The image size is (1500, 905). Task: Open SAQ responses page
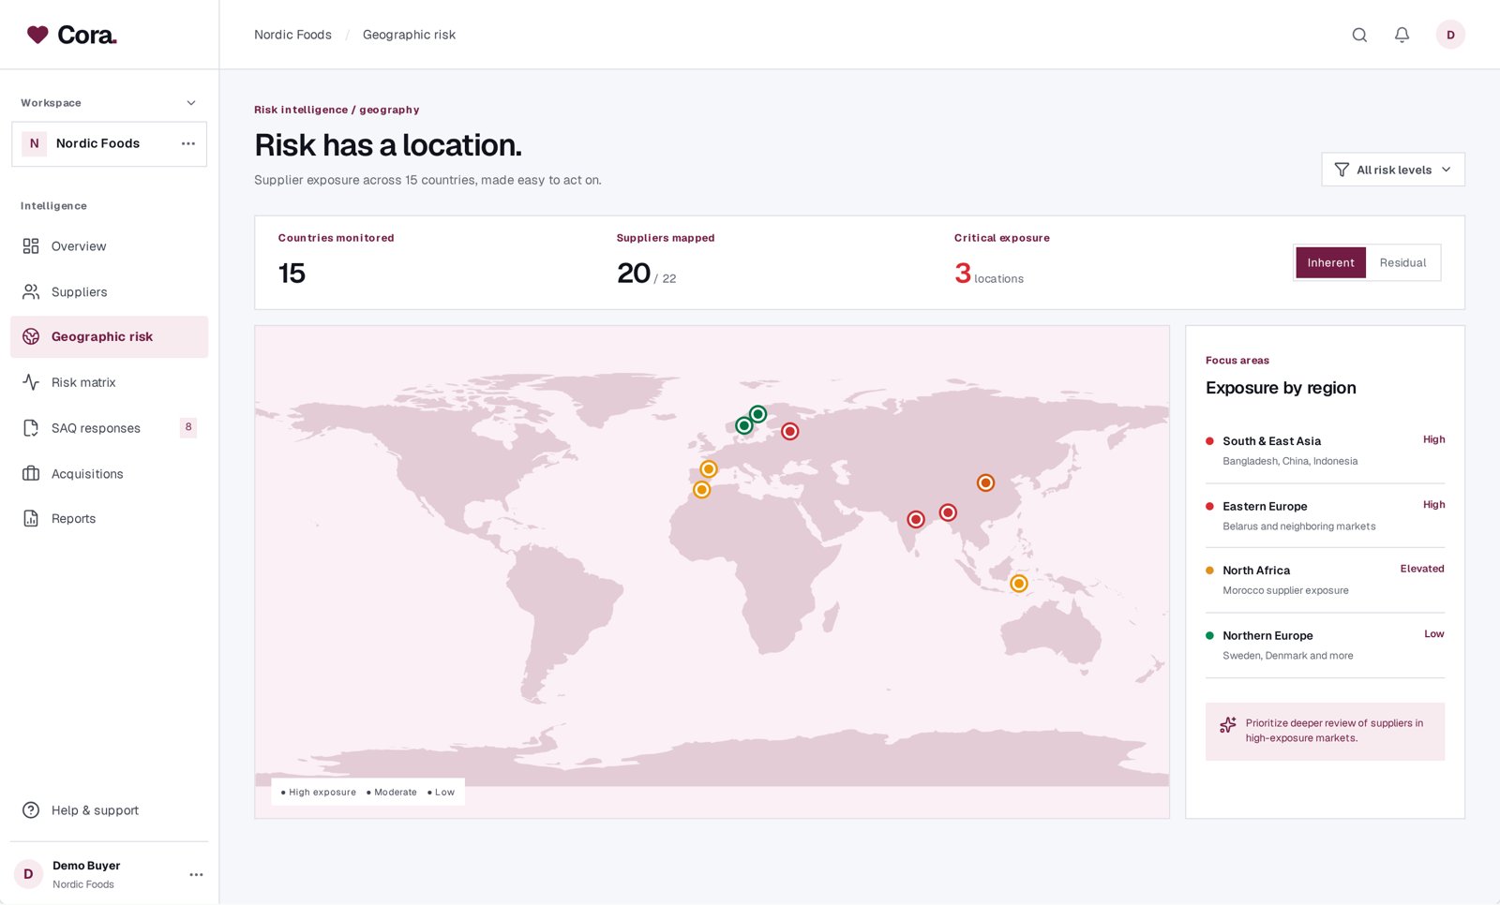(x=109, y=428)
